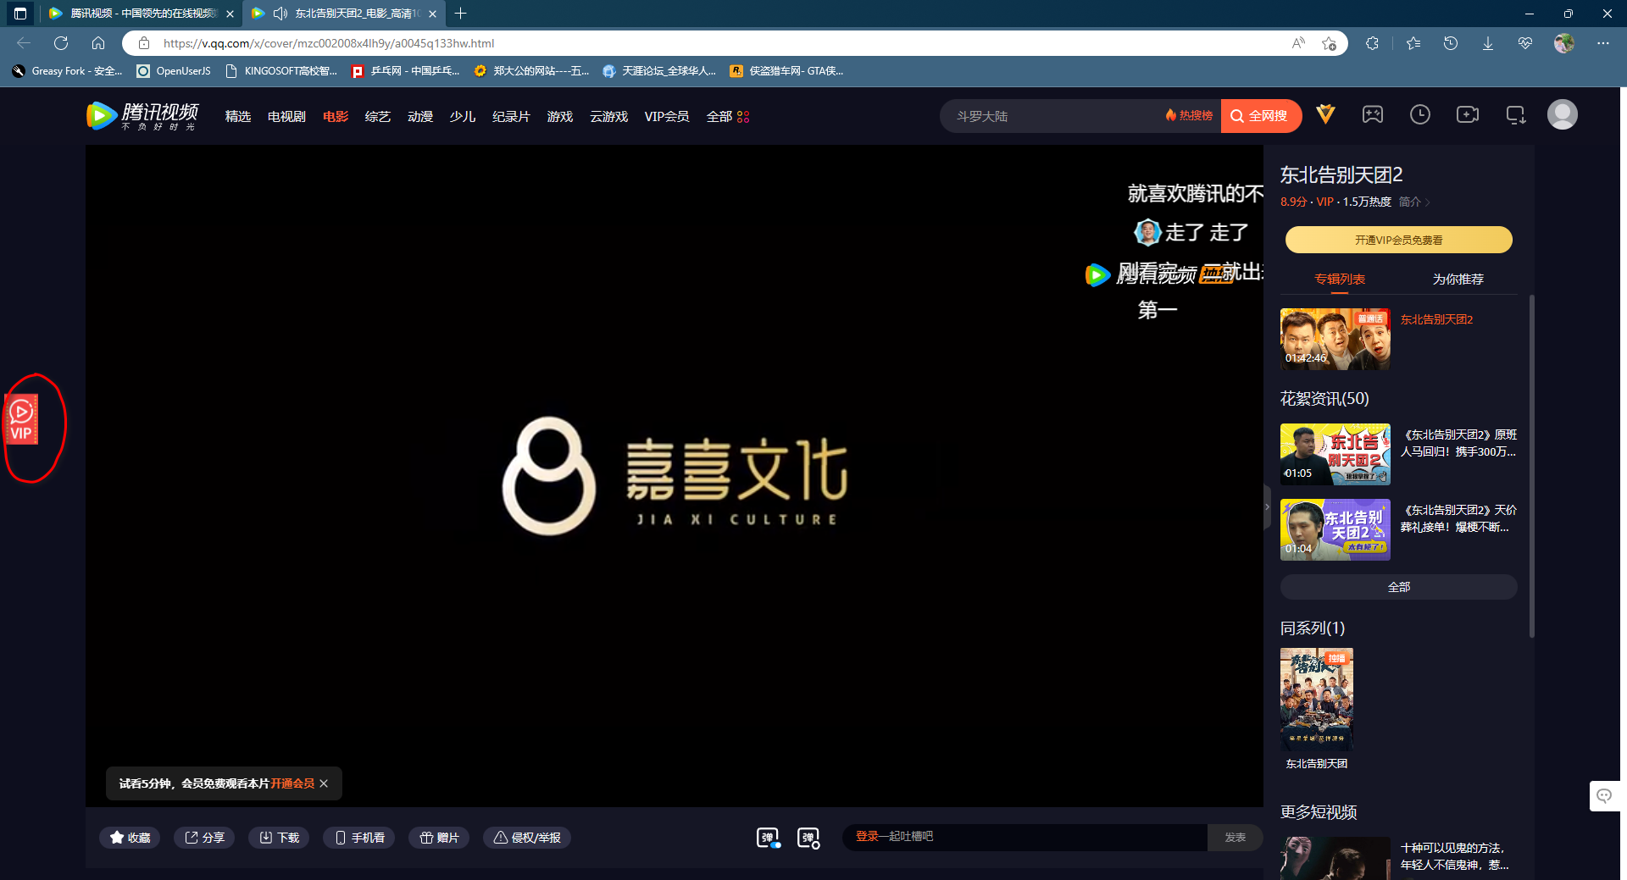This screenshot has width=1627, height=880.
Task: Click the browser home icon
Action: pyautogui.click(x=98, y=43)
